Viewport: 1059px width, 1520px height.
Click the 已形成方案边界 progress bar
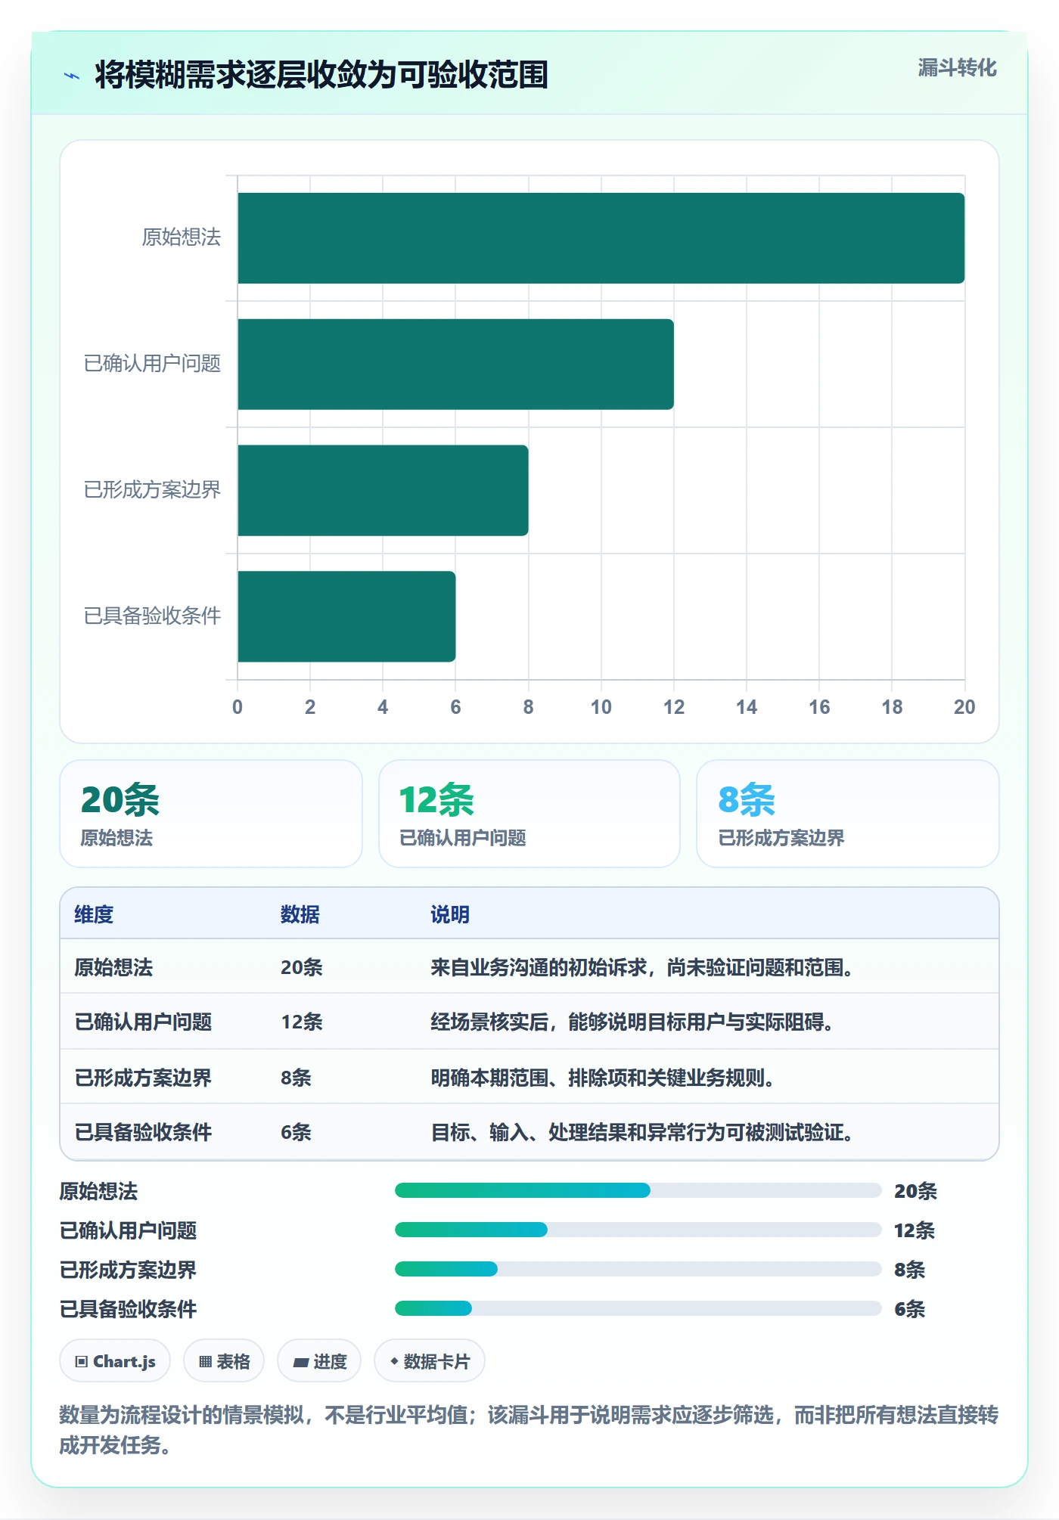(x=638, y=1269)
